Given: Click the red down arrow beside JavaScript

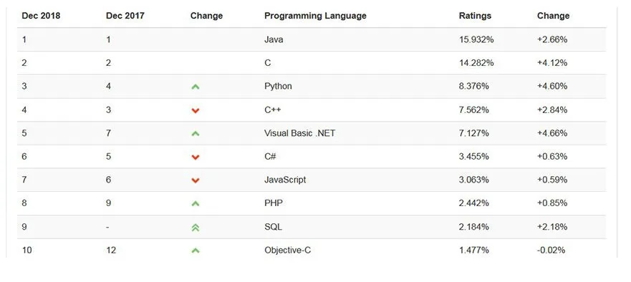Looking at the screenshot, I should pyautogui.click(x=196, y=180).
